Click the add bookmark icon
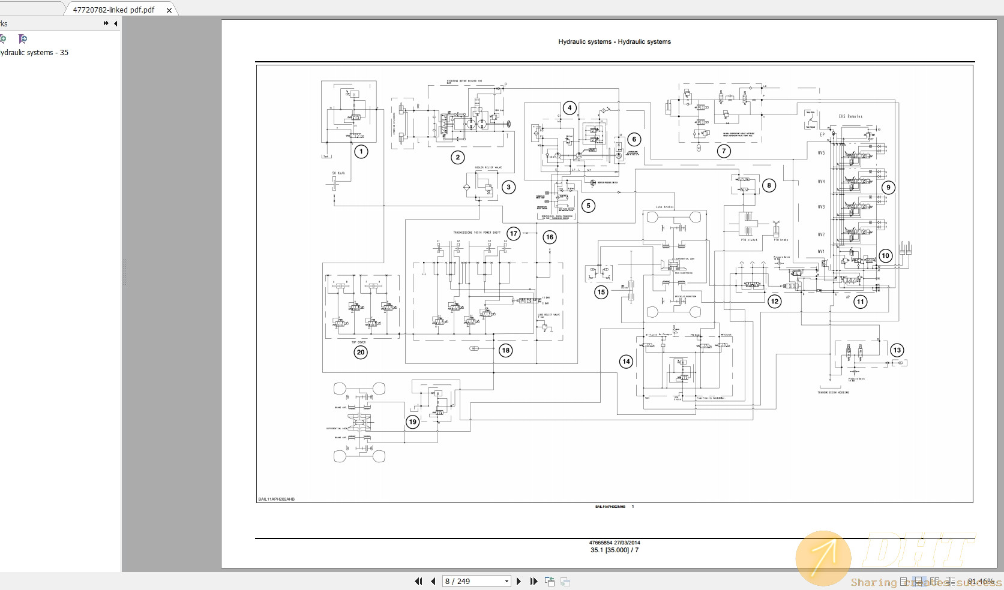The width and height of the screenshot is (1004, 590). [x=4, y=39]
